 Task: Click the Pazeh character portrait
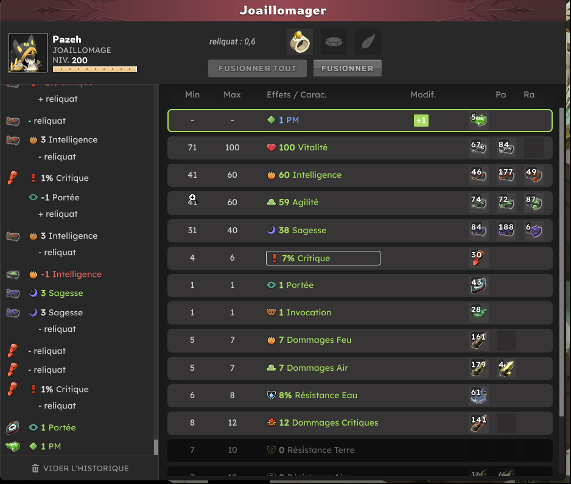[x=29, y=53]
